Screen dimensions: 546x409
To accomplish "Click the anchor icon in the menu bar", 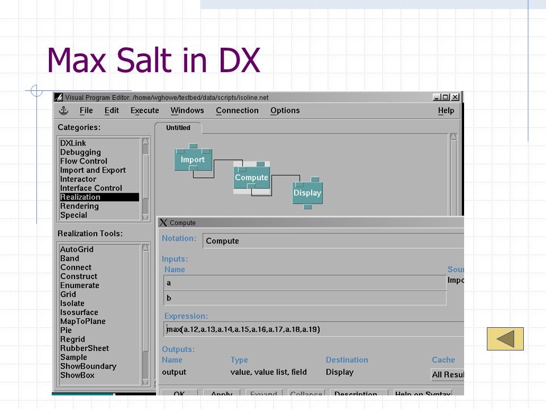I will pos(64,111).
